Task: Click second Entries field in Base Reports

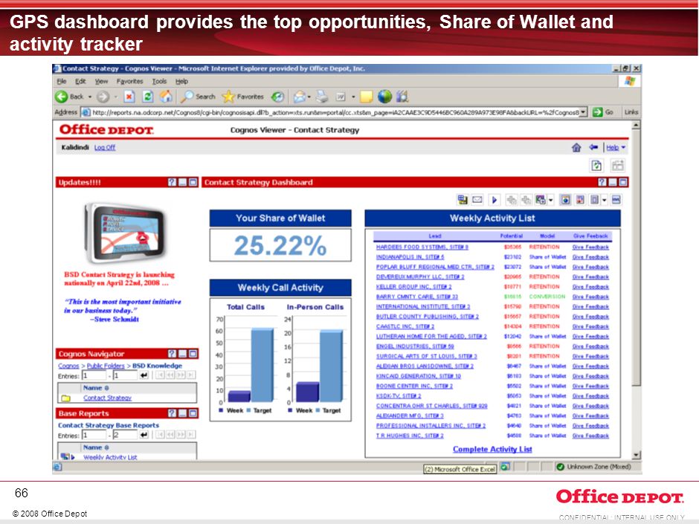Action: click(125, 435)
